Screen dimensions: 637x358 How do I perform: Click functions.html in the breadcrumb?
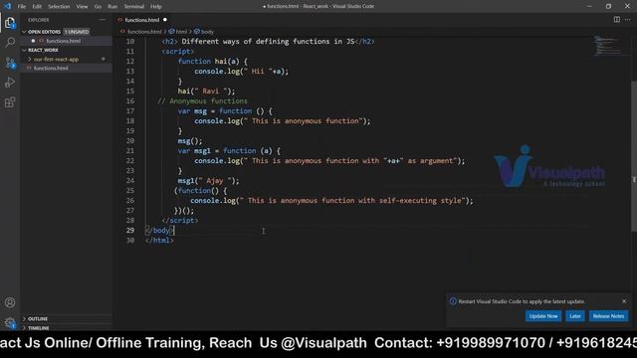point(144,32)
